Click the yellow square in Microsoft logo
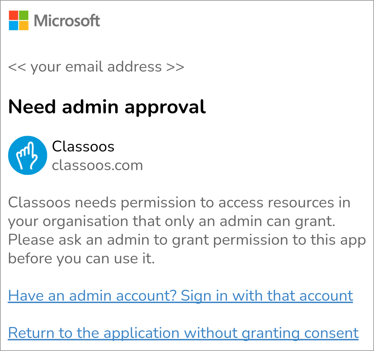 [24, 25]
